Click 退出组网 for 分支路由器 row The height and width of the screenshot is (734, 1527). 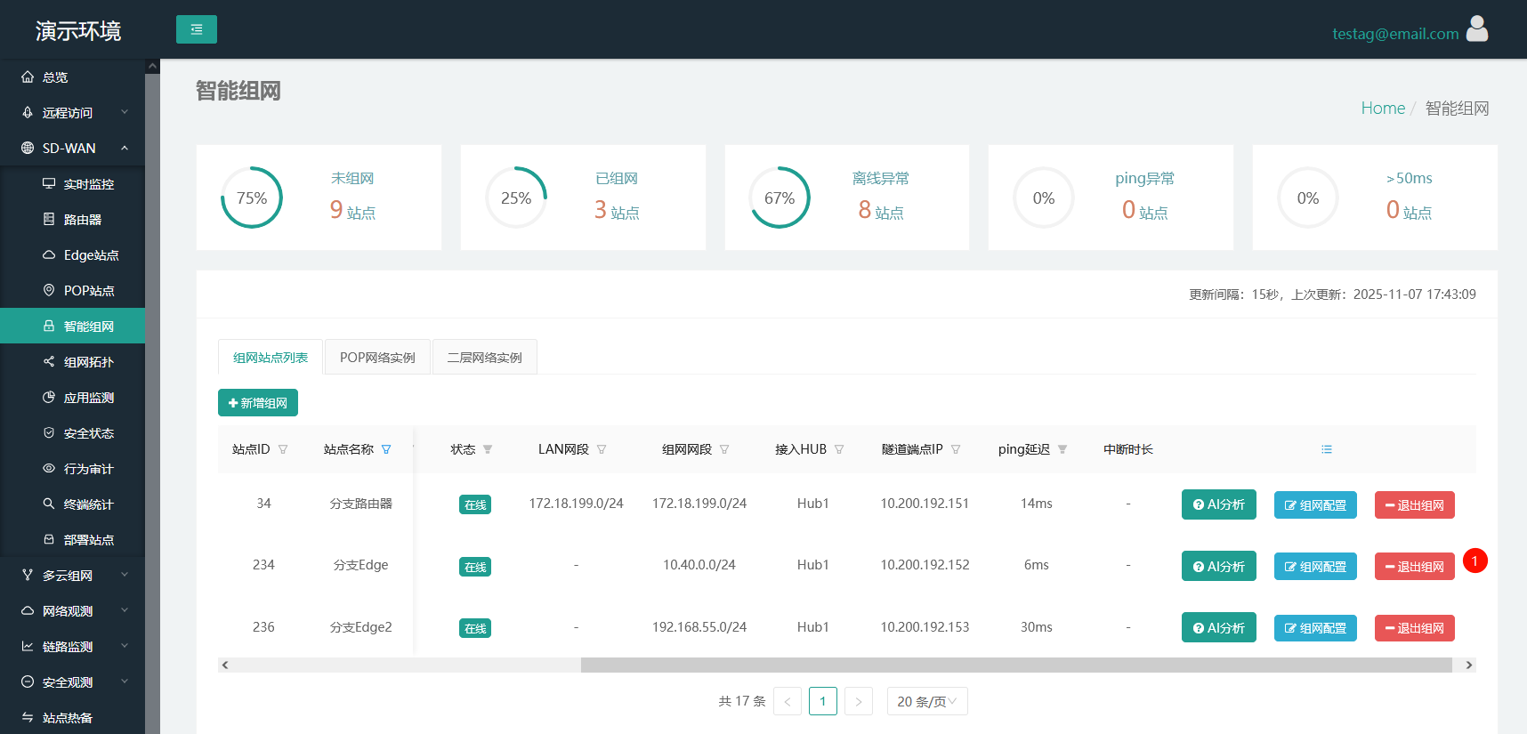[x=1415, y=505]
